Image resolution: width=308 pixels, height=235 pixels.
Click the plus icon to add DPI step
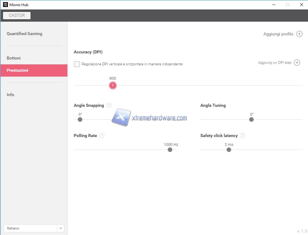point(297,63)
